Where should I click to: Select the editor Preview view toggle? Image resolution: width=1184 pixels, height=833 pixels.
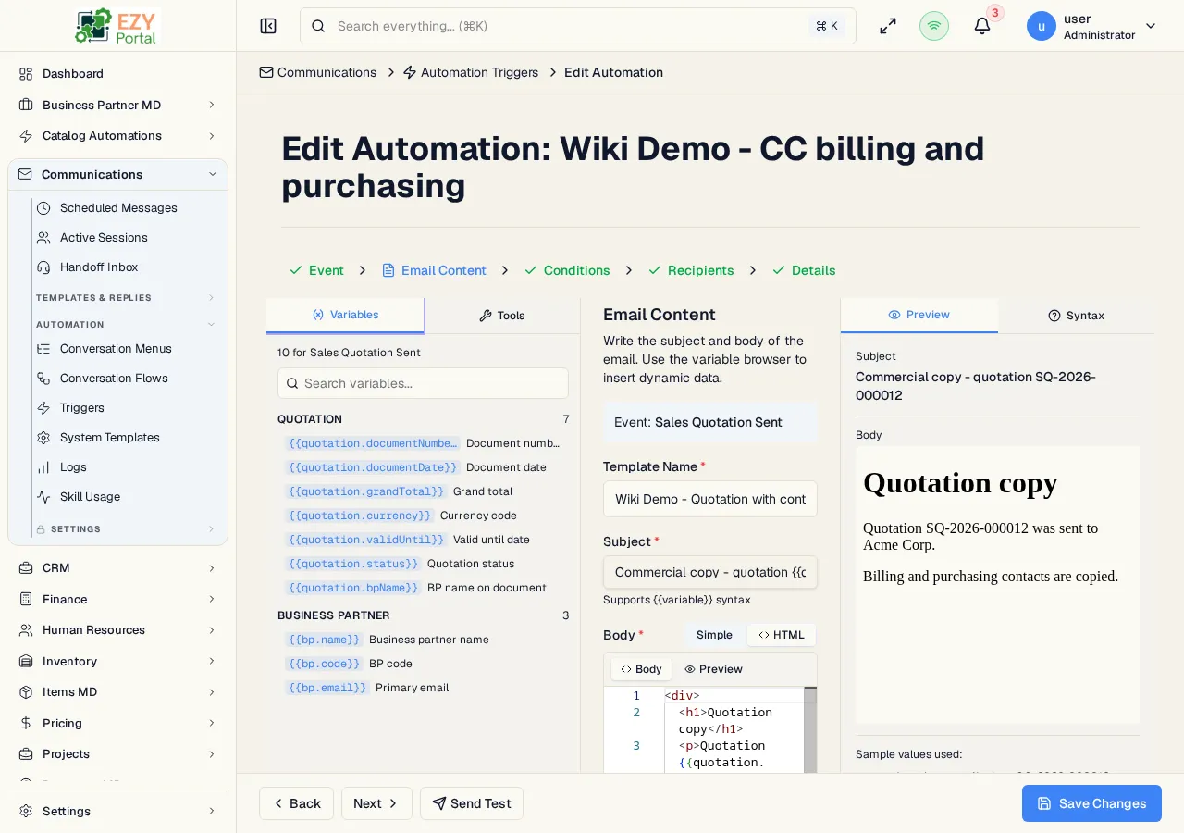pos(713,669)
